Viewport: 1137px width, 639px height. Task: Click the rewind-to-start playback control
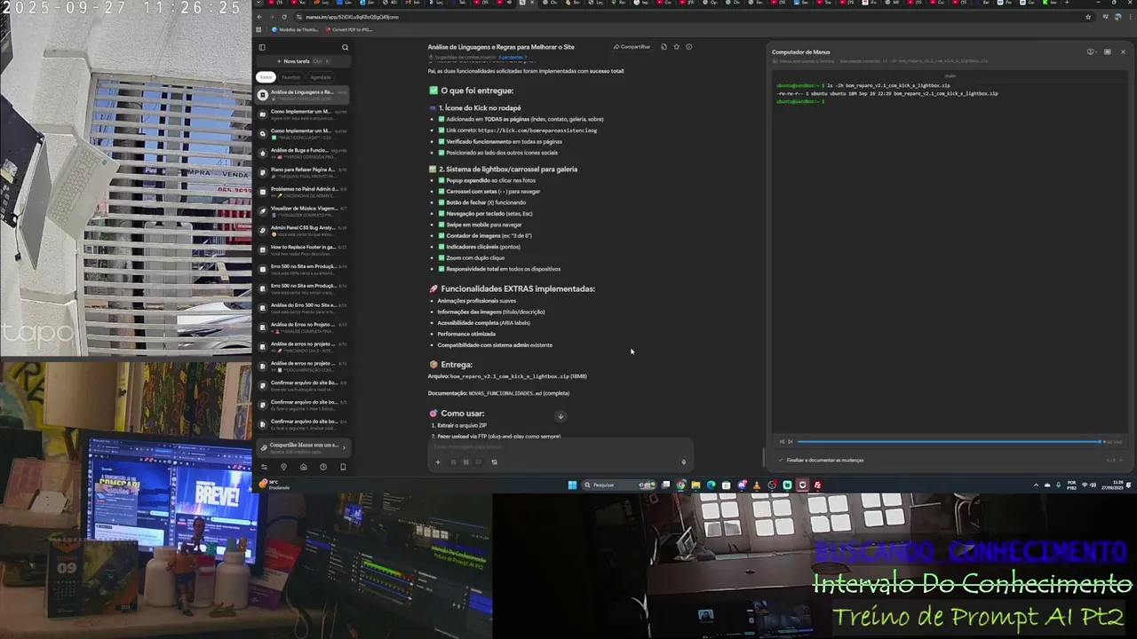pyautogui.click(x=782, y=441)
